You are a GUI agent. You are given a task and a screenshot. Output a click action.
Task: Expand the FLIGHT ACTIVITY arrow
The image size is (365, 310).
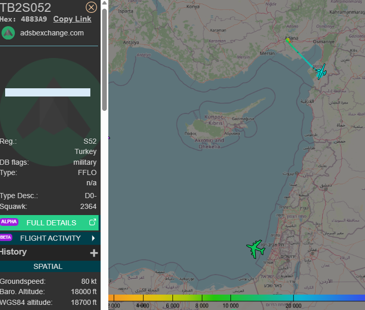[93, 238]
